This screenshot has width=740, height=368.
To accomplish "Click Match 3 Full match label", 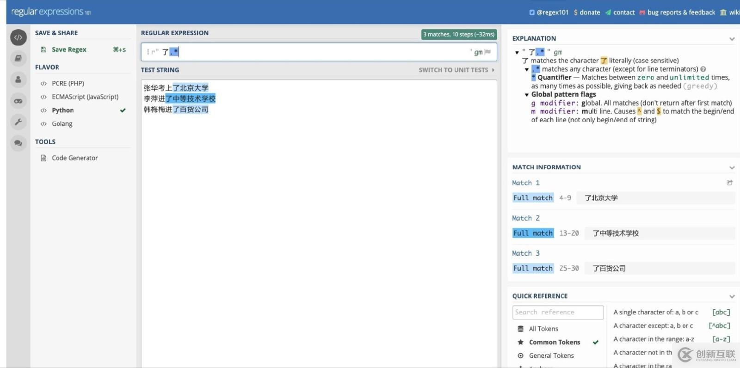I will point(533,269).
